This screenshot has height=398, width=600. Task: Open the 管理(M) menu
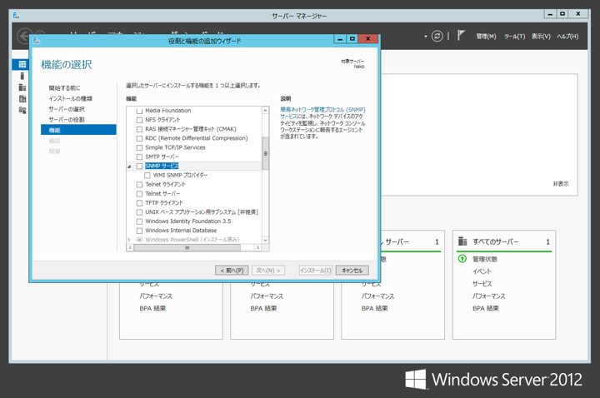pos(486,37)
